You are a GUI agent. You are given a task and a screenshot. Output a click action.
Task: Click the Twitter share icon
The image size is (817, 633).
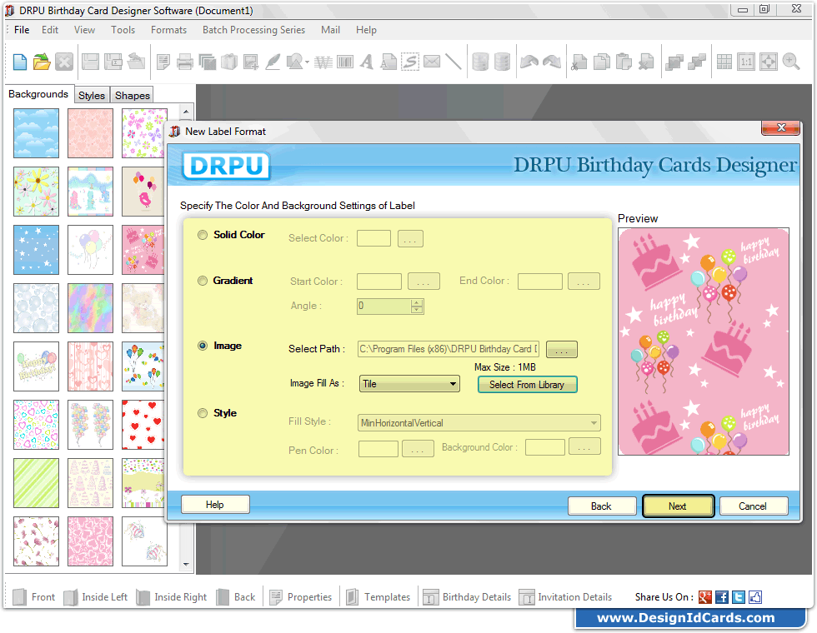click(x=739, y=597)
